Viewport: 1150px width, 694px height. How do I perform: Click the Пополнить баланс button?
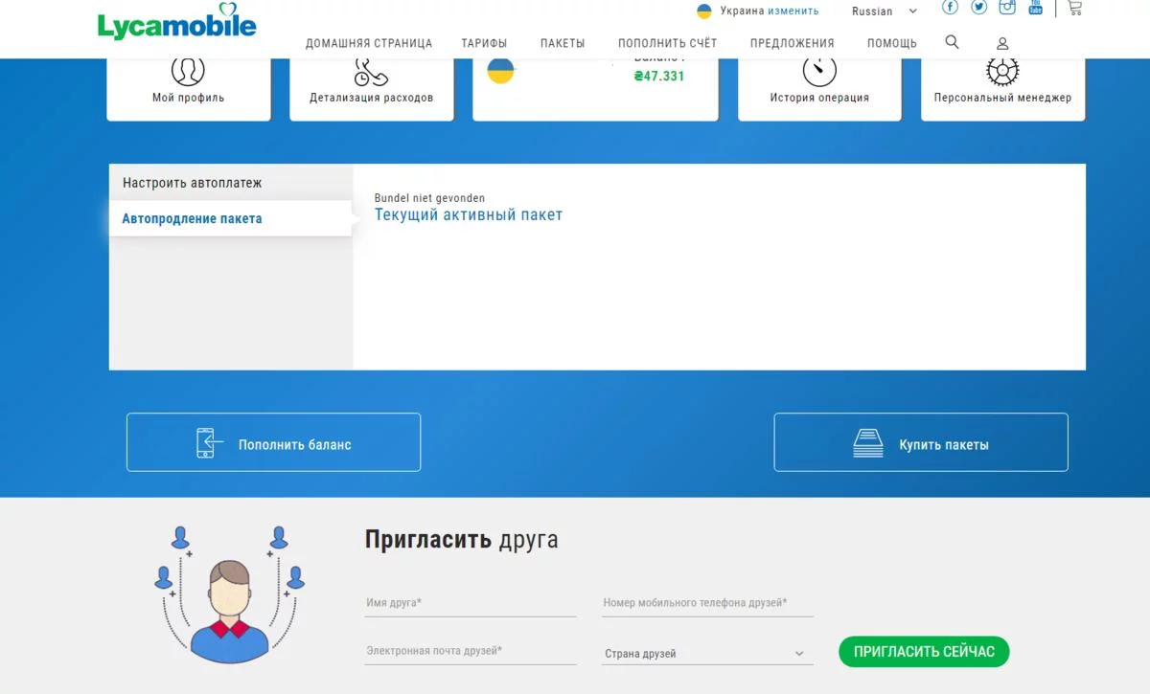(273, 442)
